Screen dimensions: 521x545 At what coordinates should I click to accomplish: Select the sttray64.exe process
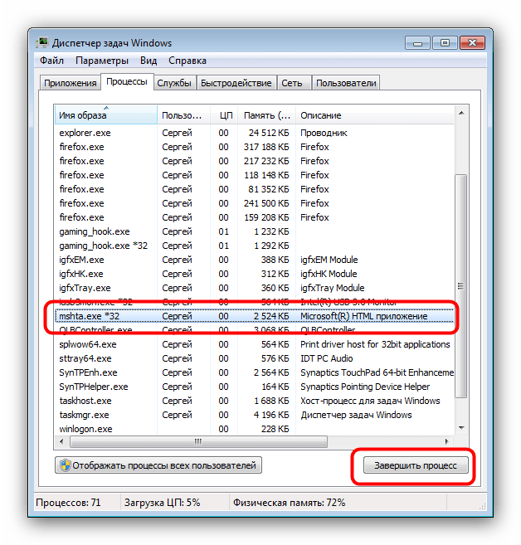pos(254,358)
